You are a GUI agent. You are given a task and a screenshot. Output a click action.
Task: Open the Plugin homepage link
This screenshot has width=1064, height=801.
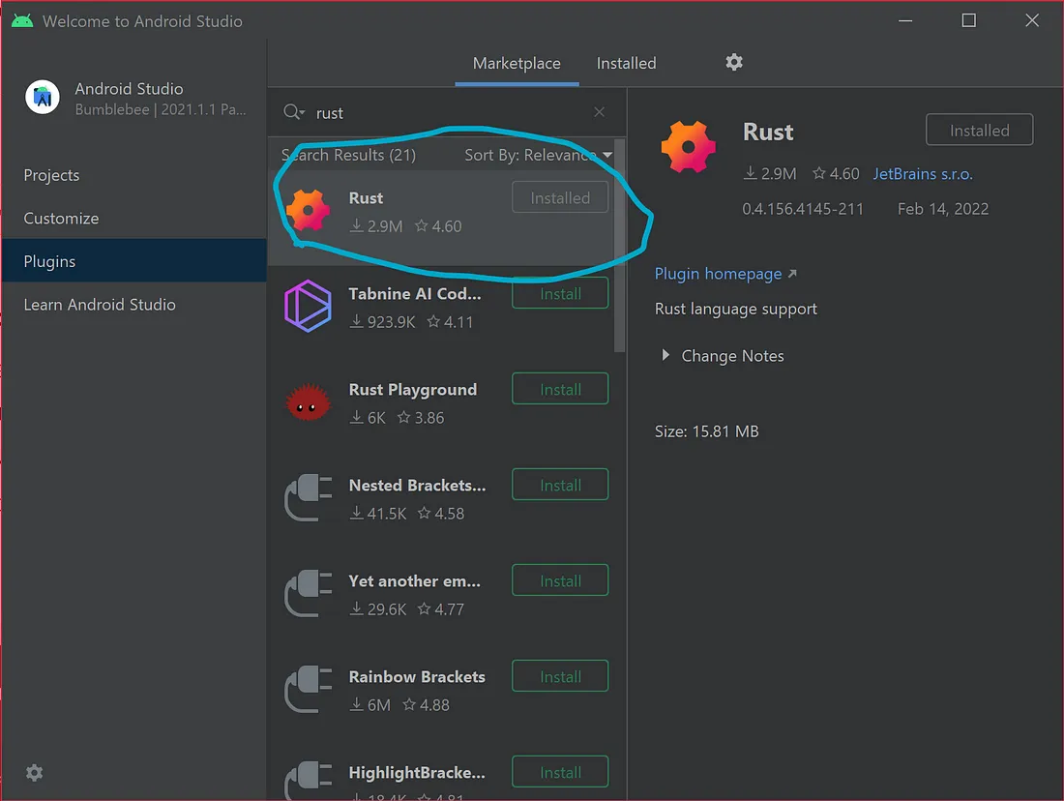(724, 274)
